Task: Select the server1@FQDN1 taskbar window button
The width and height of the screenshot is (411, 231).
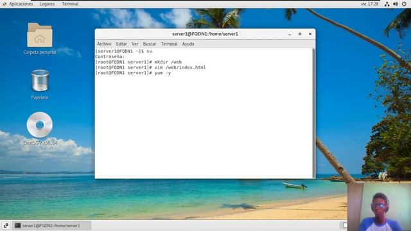Action: click(51, 225)
